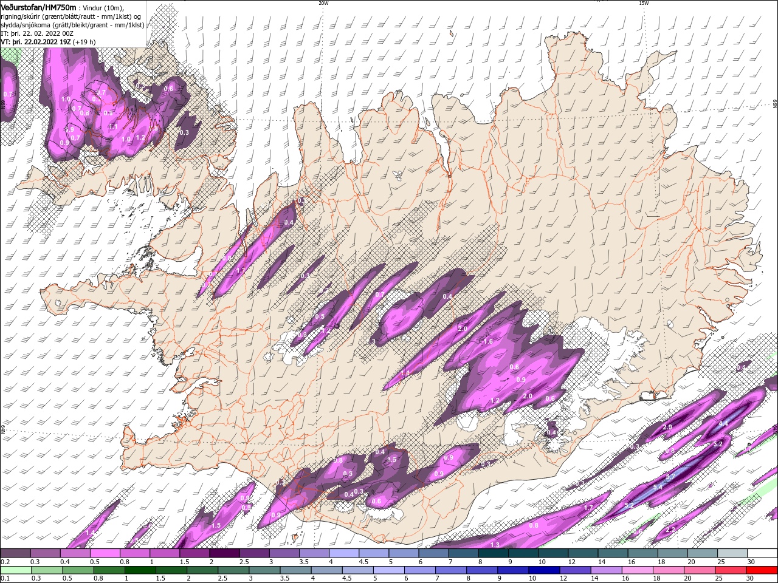Pick the bright red 30 rain-scale swatch
Viewport: 778px width, 583px height.
[762, 570]
